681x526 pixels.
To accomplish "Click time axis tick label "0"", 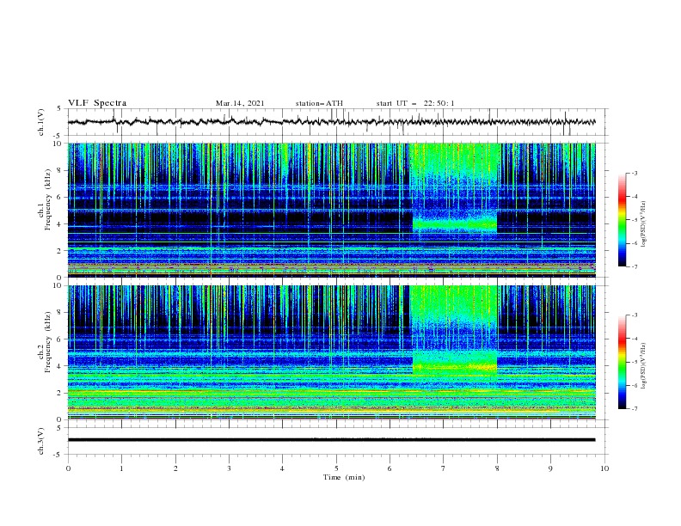I will [x=68, y=468].
